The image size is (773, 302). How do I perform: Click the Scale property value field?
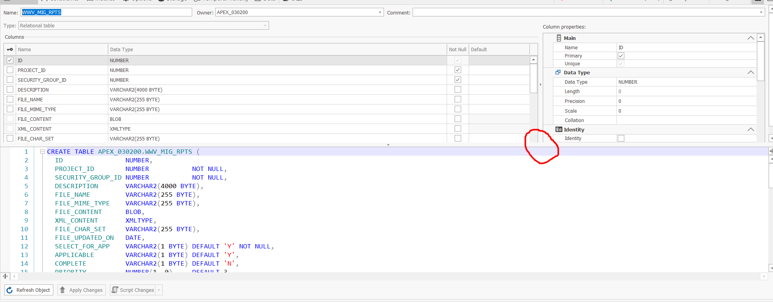(686, 111)
